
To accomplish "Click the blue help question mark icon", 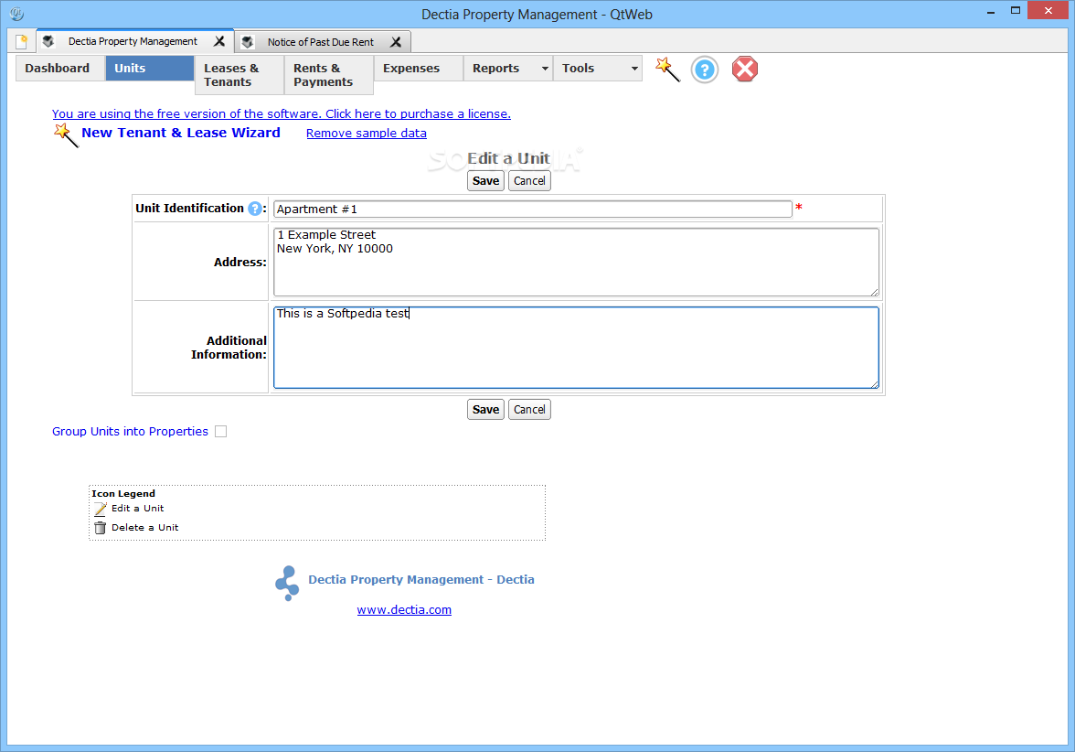I will (704, 70).
